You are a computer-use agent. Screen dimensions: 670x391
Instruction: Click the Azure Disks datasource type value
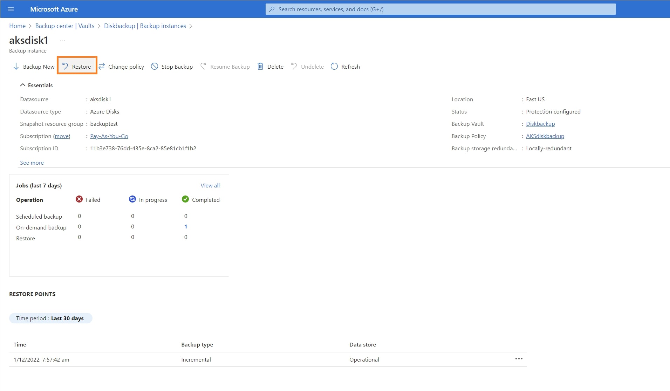point(104,111)
